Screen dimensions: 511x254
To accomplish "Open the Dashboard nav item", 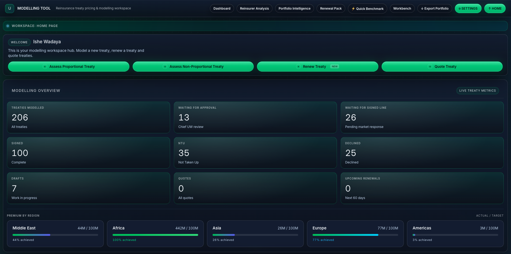I will coord(222,9).
